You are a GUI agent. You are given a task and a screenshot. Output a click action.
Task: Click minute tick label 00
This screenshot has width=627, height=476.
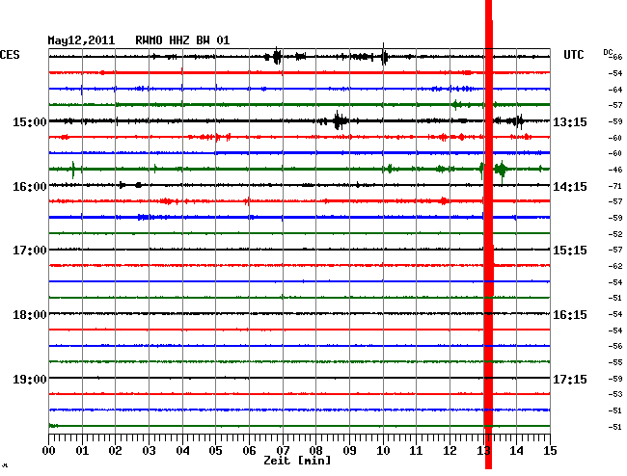point(49,451)
